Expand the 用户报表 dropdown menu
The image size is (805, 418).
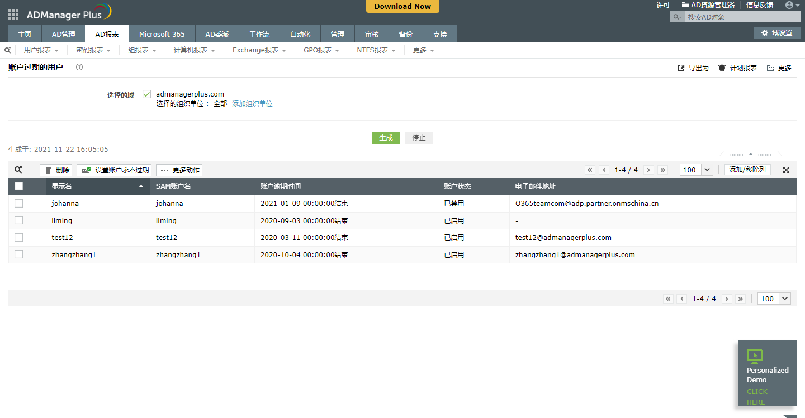pyautogui.click(x=41, y=50)
